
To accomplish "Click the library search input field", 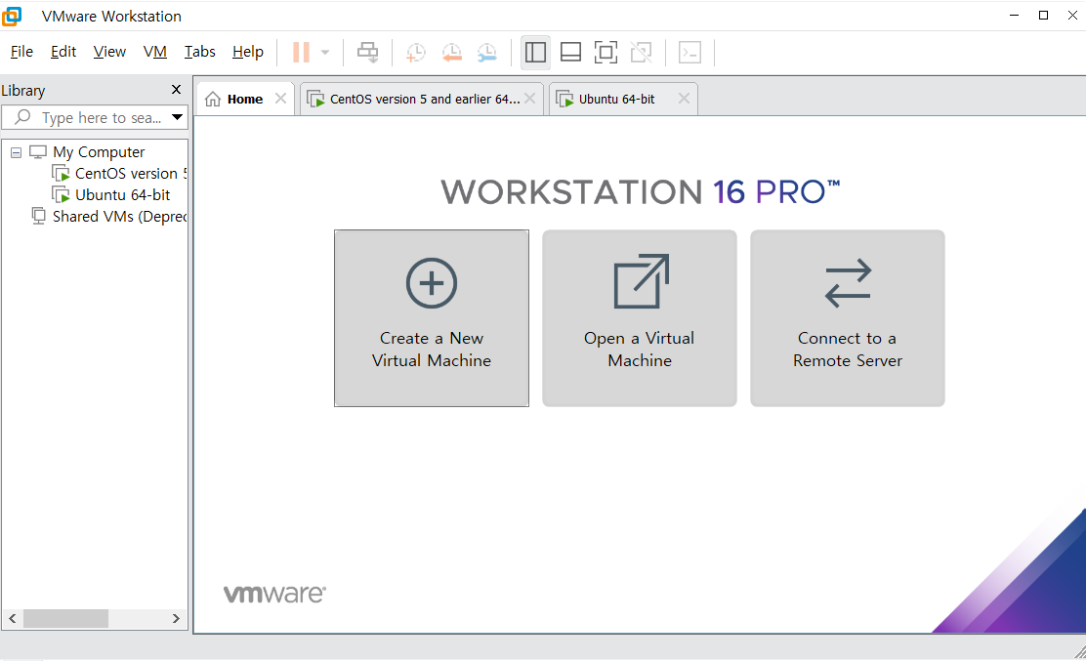I will click(x=94, y=118).
